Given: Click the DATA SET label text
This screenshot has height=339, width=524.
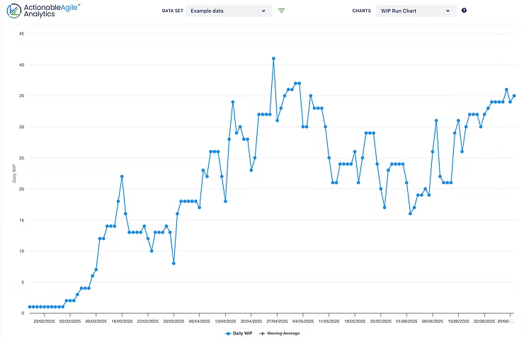Looking at the screenshot, I should 171,11.
